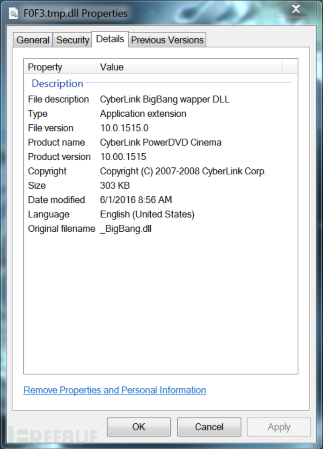Select value 10.0.1515.0
This screenshot has height=449, width=323.
[124, 128]
